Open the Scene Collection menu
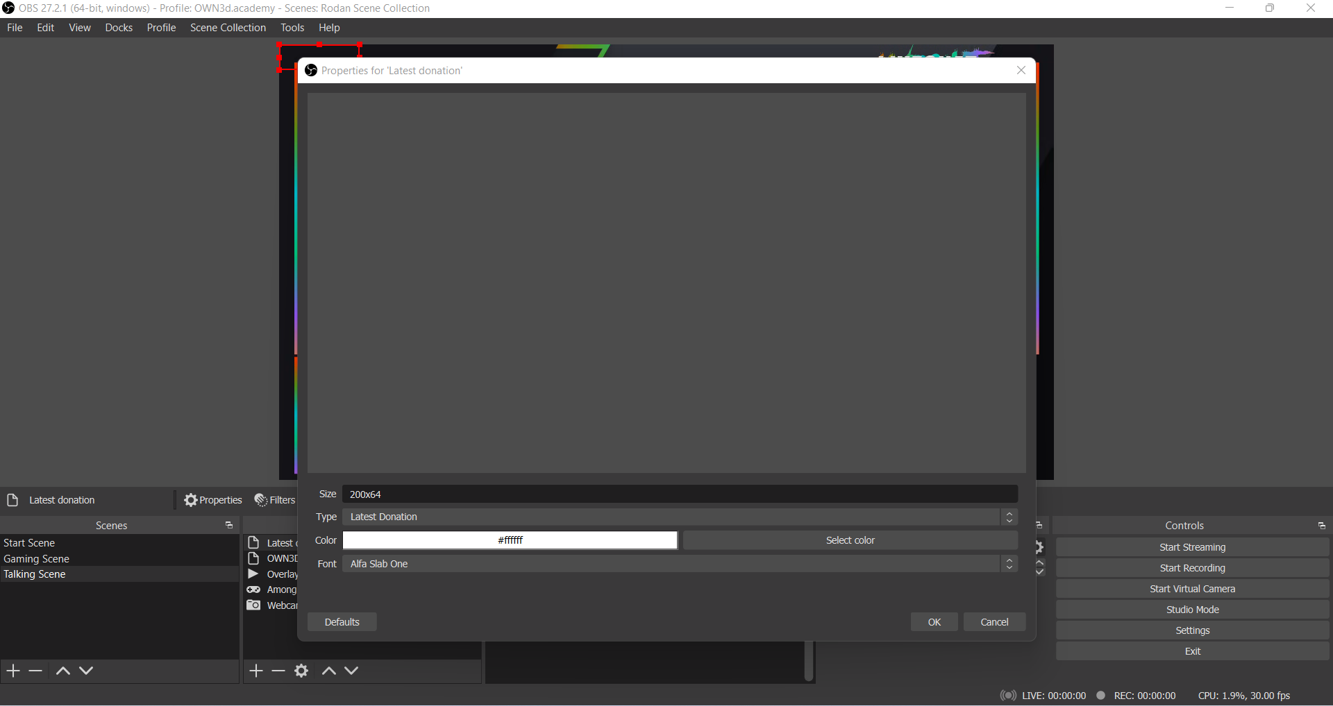 228,28
